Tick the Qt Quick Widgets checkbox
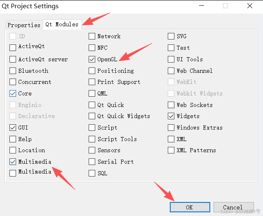The width and height of the screenshot is (263, 216). [92, 116]
